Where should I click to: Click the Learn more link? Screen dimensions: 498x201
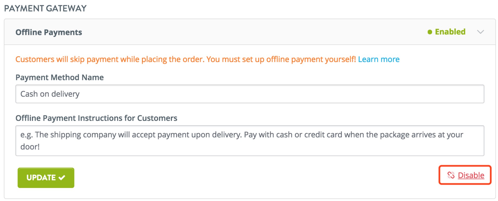tap(379, 59)
